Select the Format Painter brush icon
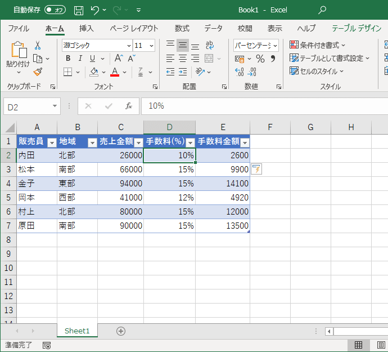Image resolution: width=388 pixels, height=352 pixels. pyautogui.click(x=38, y=72)
